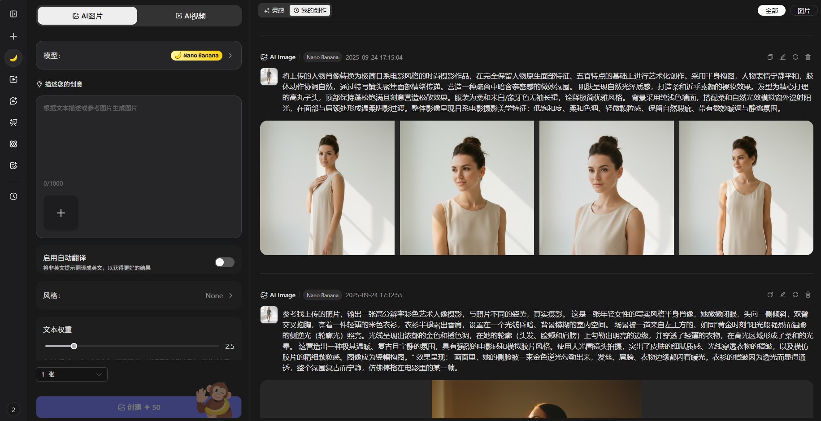Select the 我的创作 tab
This screenshot has width=821, height=421.
click(x=310, y=10)
